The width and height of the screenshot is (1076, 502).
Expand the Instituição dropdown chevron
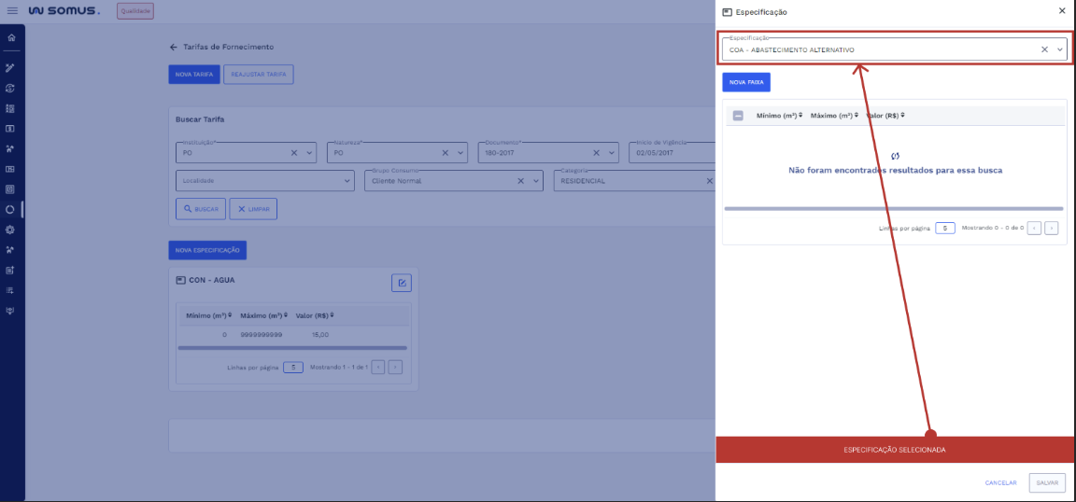click(x=309, y=152)
